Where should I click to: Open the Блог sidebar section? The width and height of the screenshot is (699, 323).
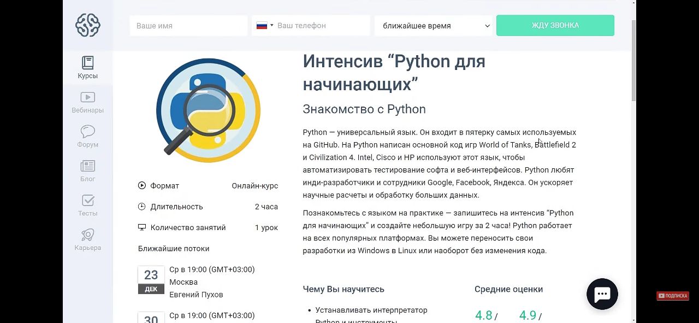[x=87, y=171]
